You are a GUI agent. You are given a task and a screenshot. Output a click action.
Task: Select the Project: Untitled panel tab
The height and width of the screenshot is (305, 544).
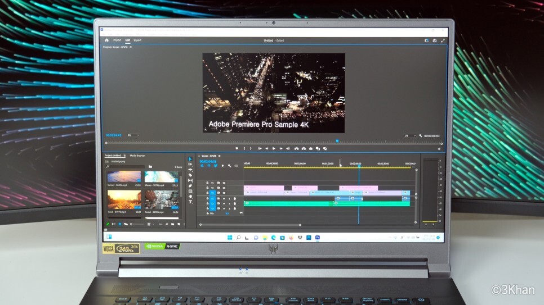coord(113,156)
